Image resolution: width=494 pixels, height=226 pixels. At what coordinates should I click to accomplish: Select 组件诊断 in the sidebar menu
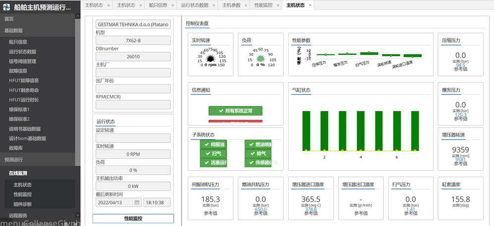tap(23, 204)
